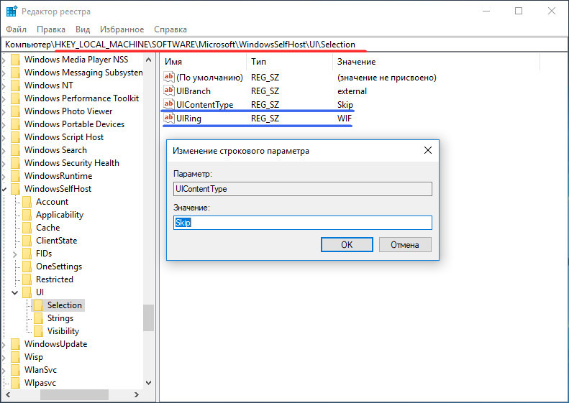The image size is (569, 403).
Task: Click Отмена in the edit string dialog
Action: (405, 245)
